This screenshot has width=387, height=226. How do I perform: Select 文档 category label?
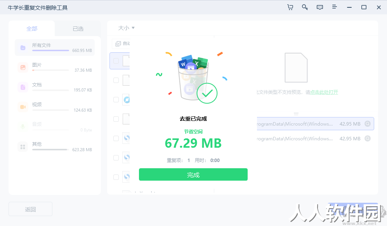pos(37,85)
